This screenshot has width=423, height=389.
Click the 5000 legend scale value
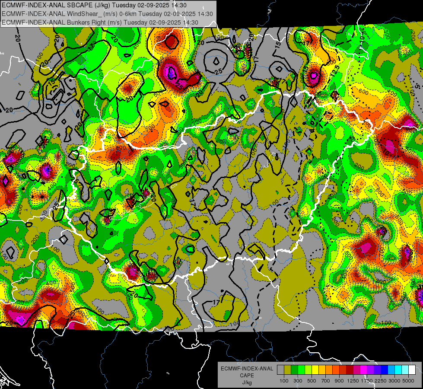tap(408, 381)
